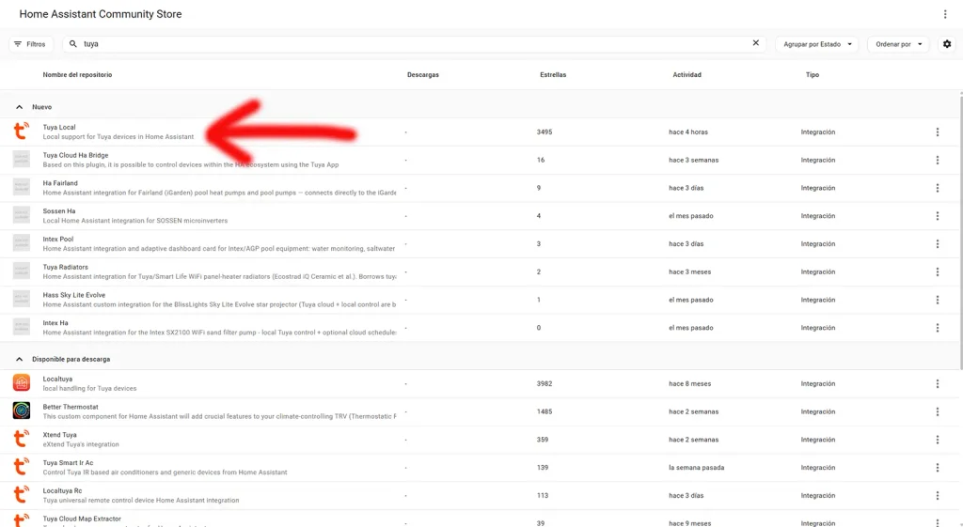
Task: Click the hace 4 horas activity cell
Action: pyautogui.click(x=687, y=132)
